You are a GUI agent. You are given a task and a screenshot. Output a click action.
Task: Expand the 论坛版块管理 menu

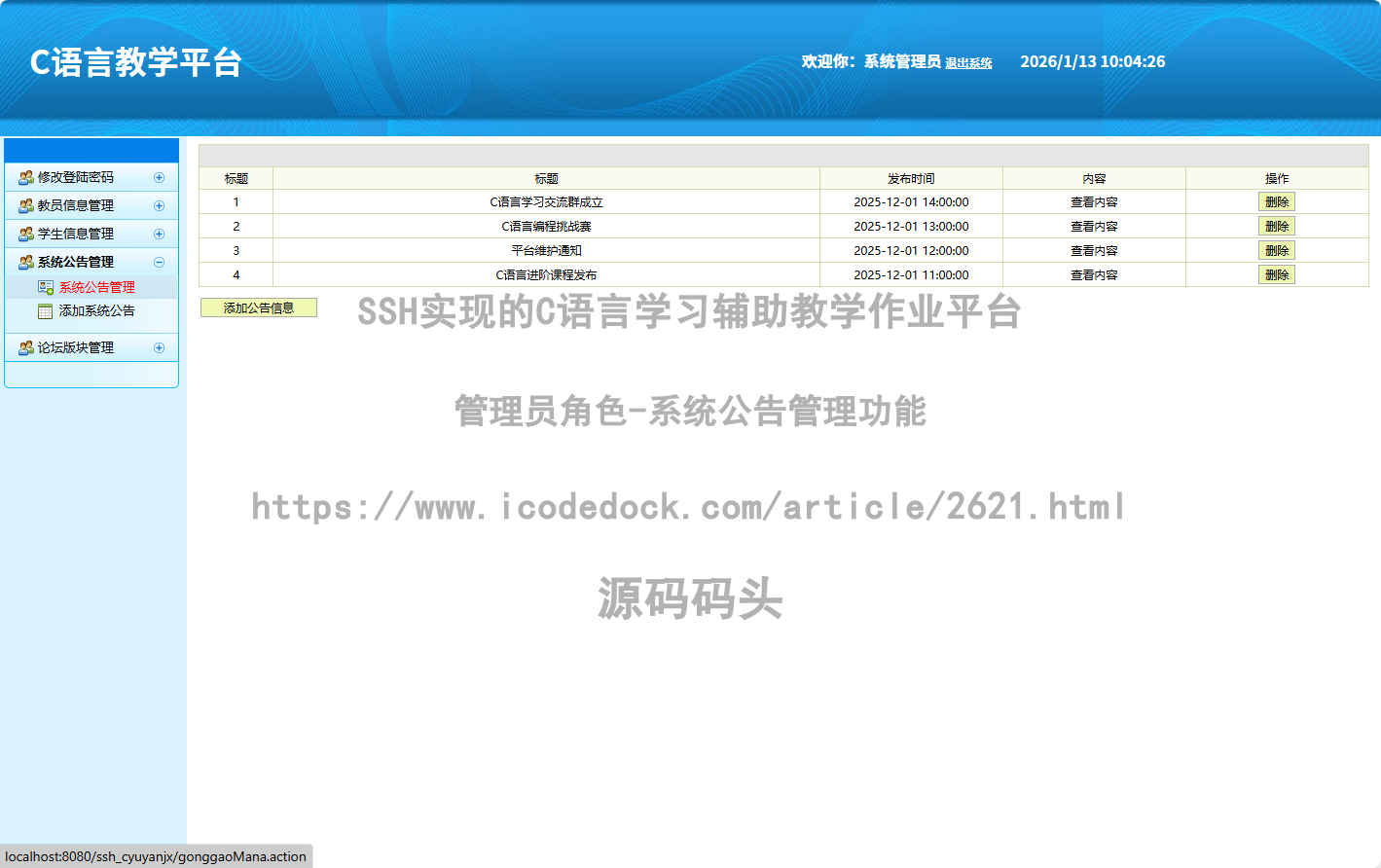[x=159, y=347]
